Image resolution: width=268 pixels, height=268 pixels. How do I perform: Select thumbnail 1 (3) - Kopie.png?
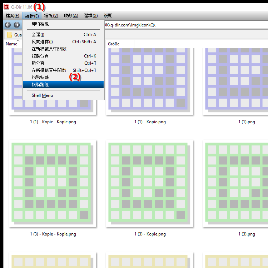[x=149, y=184]
